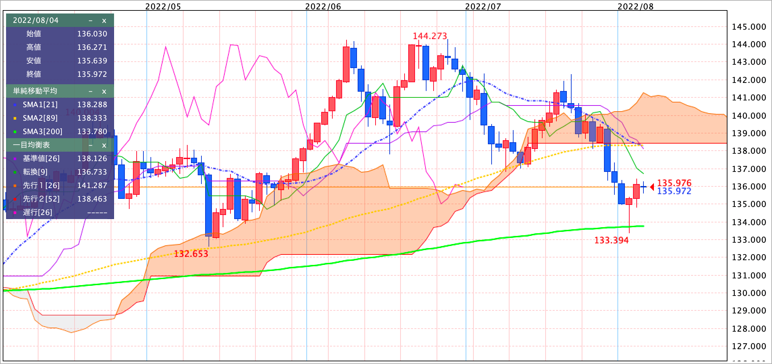Click the 遅行[26] magenta color marker
Screen dimensions: 772x364
[x=15, y=213]
